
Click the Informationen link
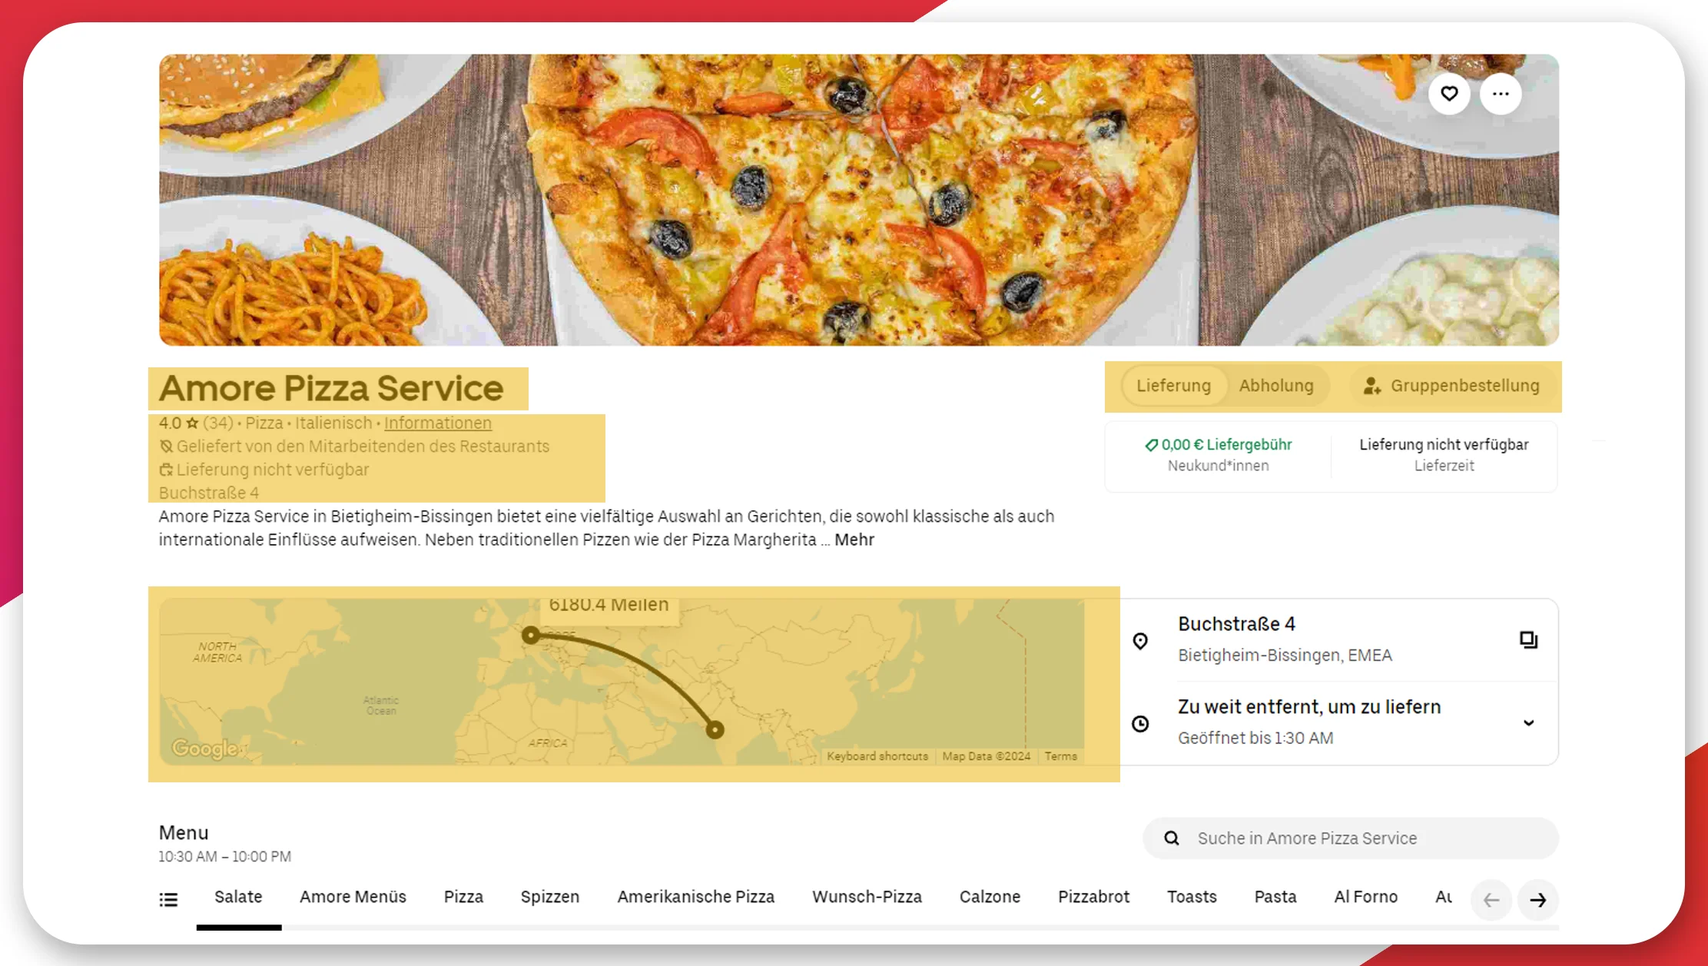click(x=437, y=423)
